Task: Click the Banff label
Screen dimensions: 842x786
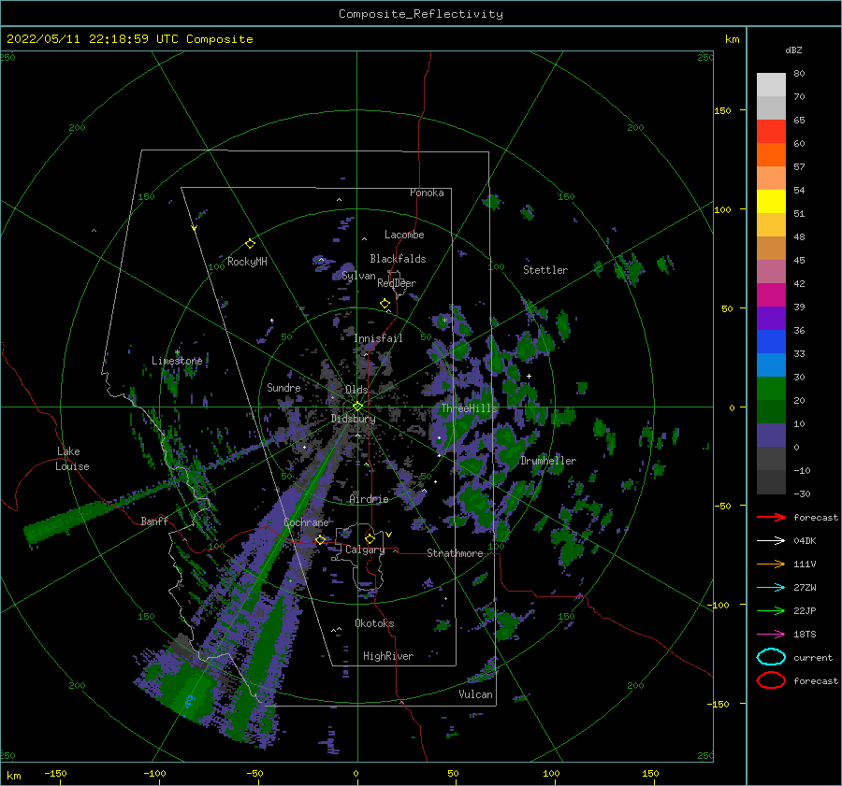Action: pos(154,521)
